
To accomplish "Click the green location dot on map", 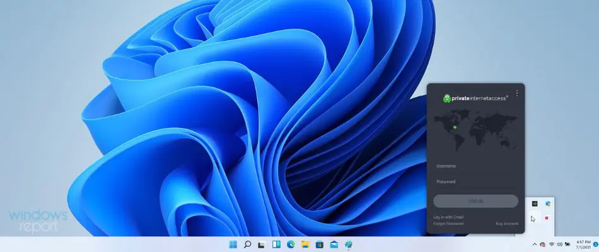I will tap(455, 128).
